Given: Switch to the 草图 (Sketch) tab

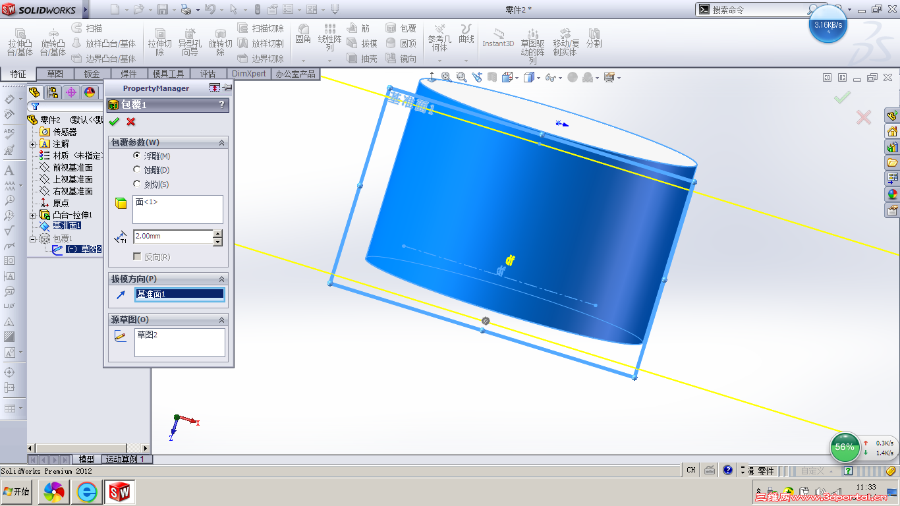Looking at the screenshot, I should 55,74.
